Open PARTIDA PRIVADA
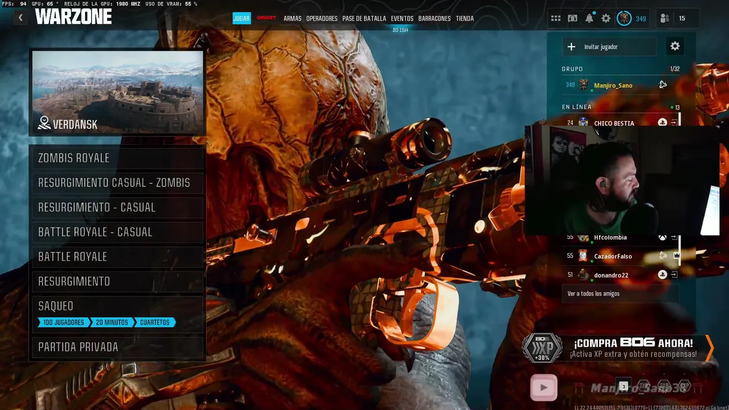This screenshot has width=729, height=410. tap(117, 347)
